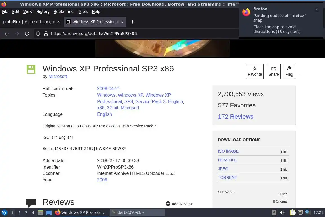Screen dimensions: 325x217
Task: Click the Share button
Action: click(274, 71)
